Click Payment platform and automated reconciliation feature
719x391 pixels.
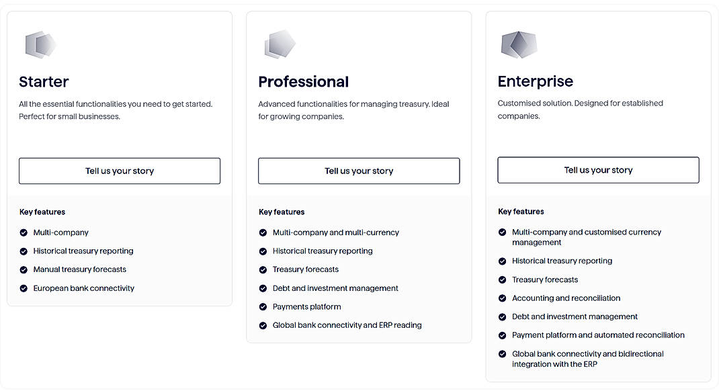point(598,335)
